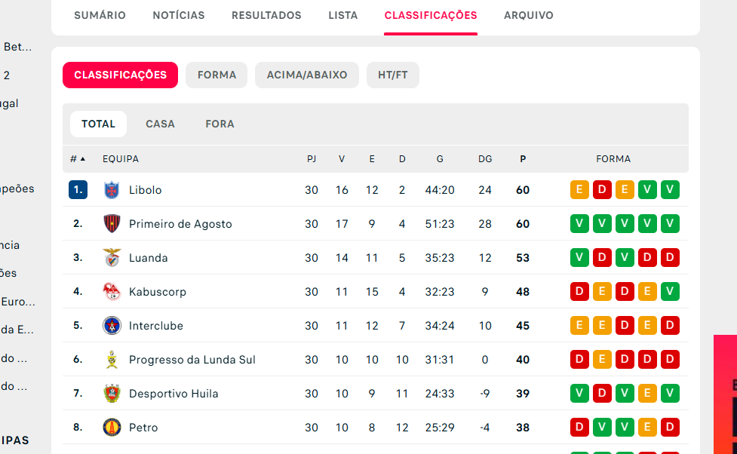Viewport: 737px width, 454px height.
Task: Click the Luanda eagle crest icon
Action: (x=112, y=258)
